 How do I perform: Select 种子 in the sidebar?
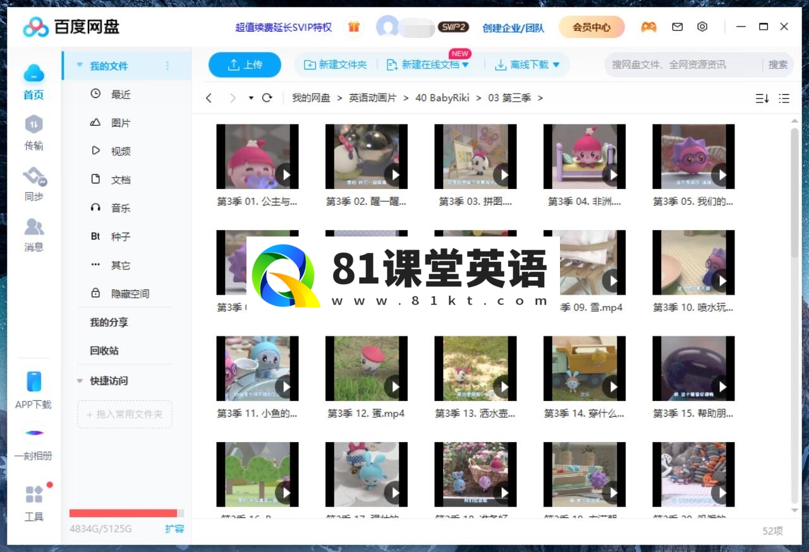[121, 236]
